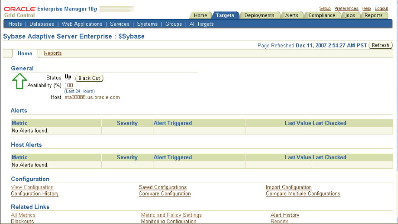Select the Home subtab of Sybase target

pos(25,54)
